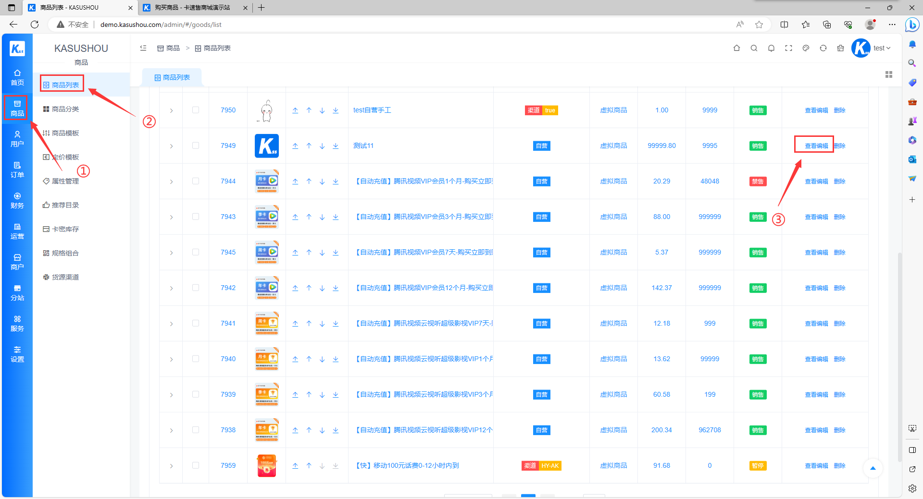Collapse the sidebar menu toggle icon
This screenshot has height=499, width=923.
[x=143, y=48]
